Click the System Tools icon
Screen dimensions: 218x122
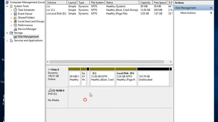[11, 6]
